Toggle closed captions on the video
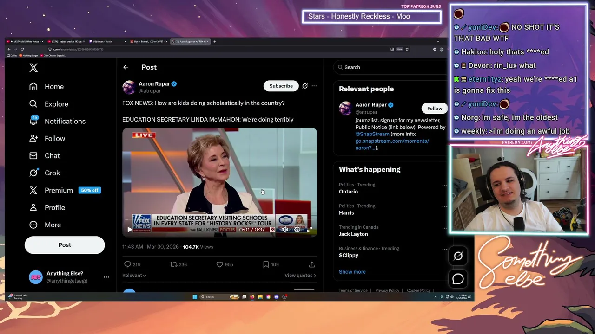The width and height of the screenshot is (595, 334). pyautogui.click(x=272, y=230)
